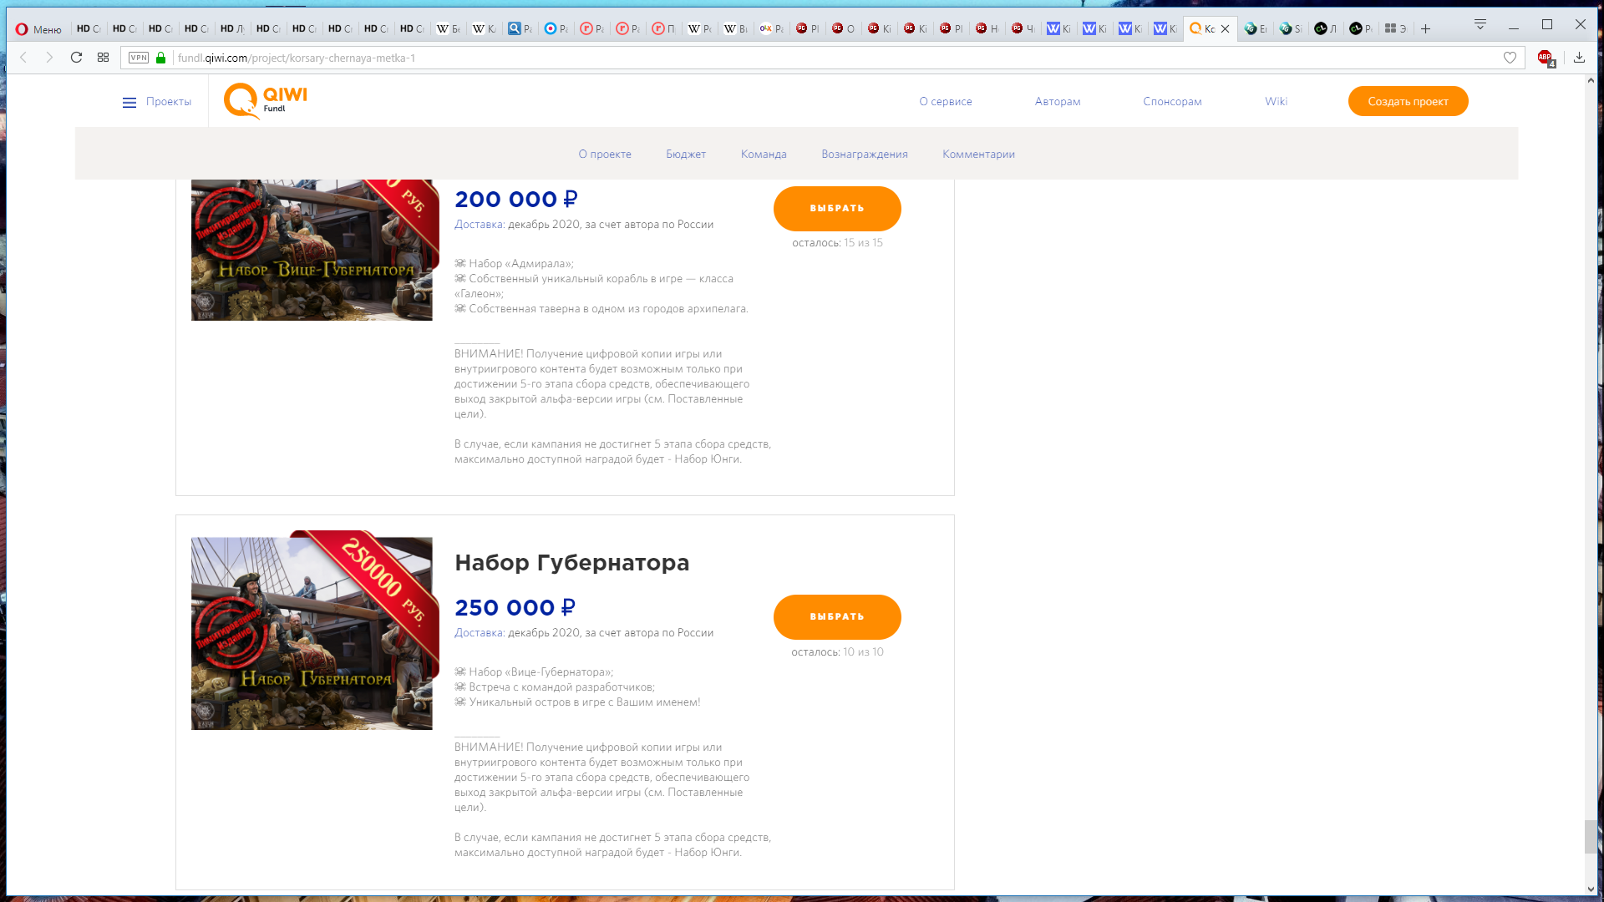This screenshot has width=1604, height=902.
Task: Open the Набор Вице-Губернатора reward image
Action: 315,250
